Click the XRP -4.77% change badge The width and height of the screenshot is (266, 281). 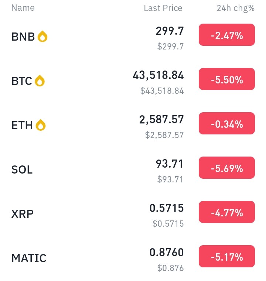[226, 212]
